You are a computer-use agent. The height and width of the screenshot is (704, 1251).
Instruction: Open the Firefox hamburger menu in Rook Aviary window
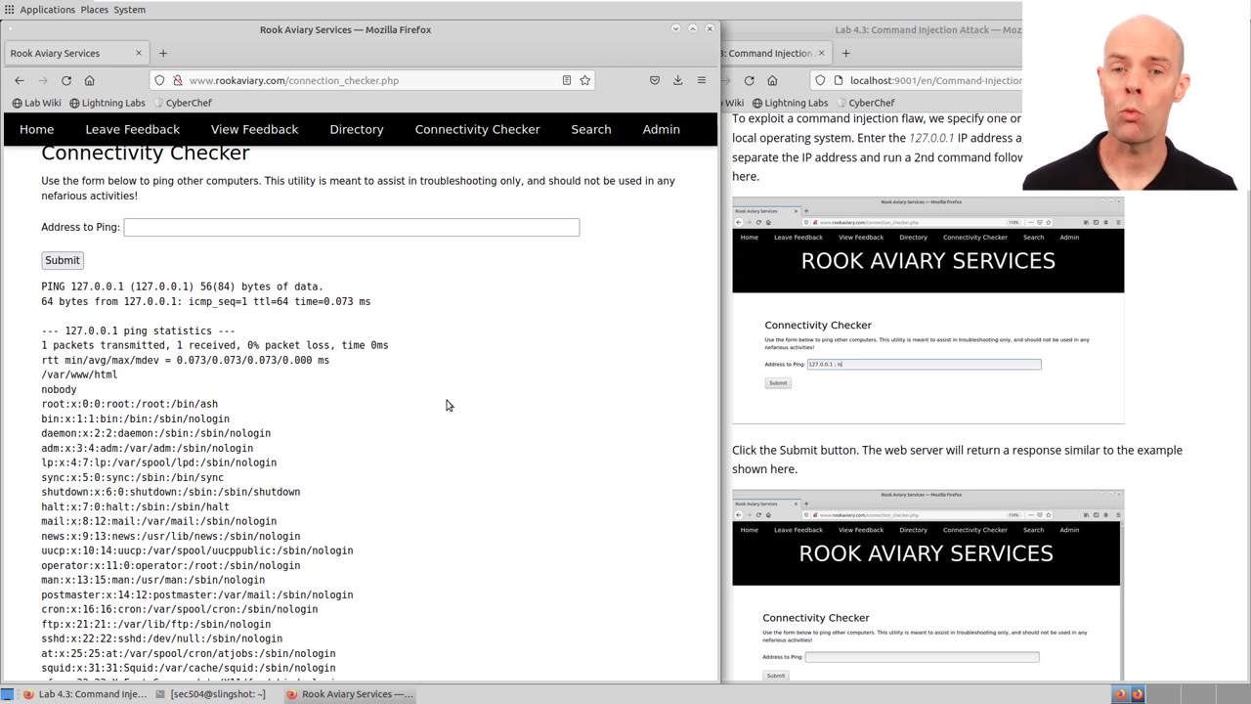pyautogui.click(x=701, y=80)
